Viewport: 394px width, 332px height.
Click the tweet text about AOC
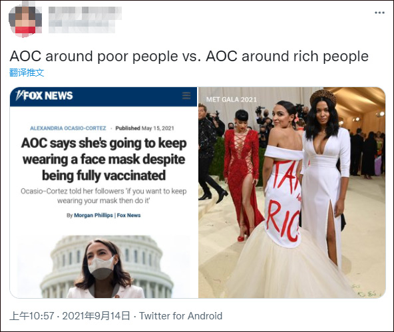[189, 56]
